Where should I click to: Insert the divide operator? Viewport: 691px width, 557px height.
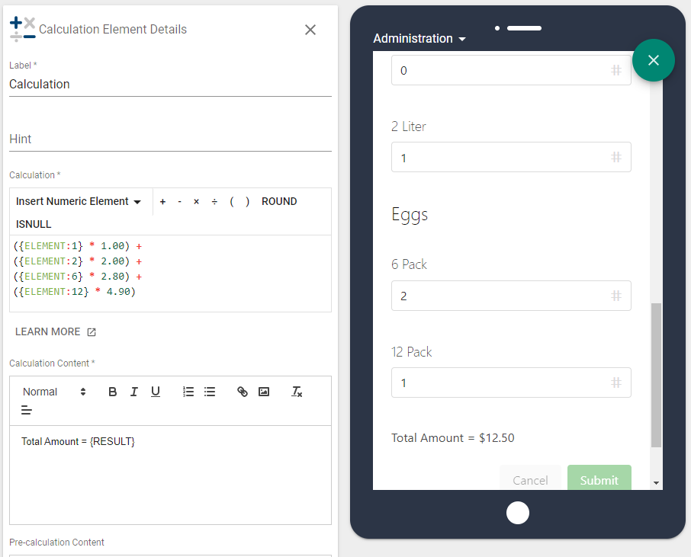tap(214, 202)
